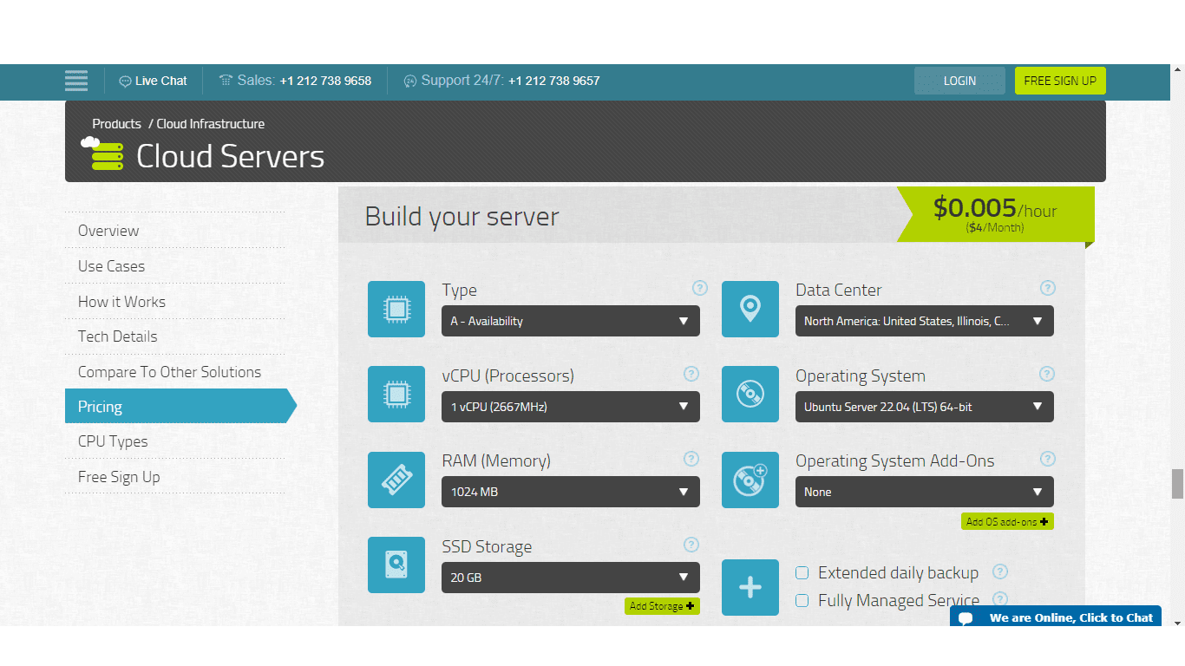Click We are Online, Click to Chat
Image resolution: width=1185 pixels, height=666 pixels.
tap(1056, 617)
